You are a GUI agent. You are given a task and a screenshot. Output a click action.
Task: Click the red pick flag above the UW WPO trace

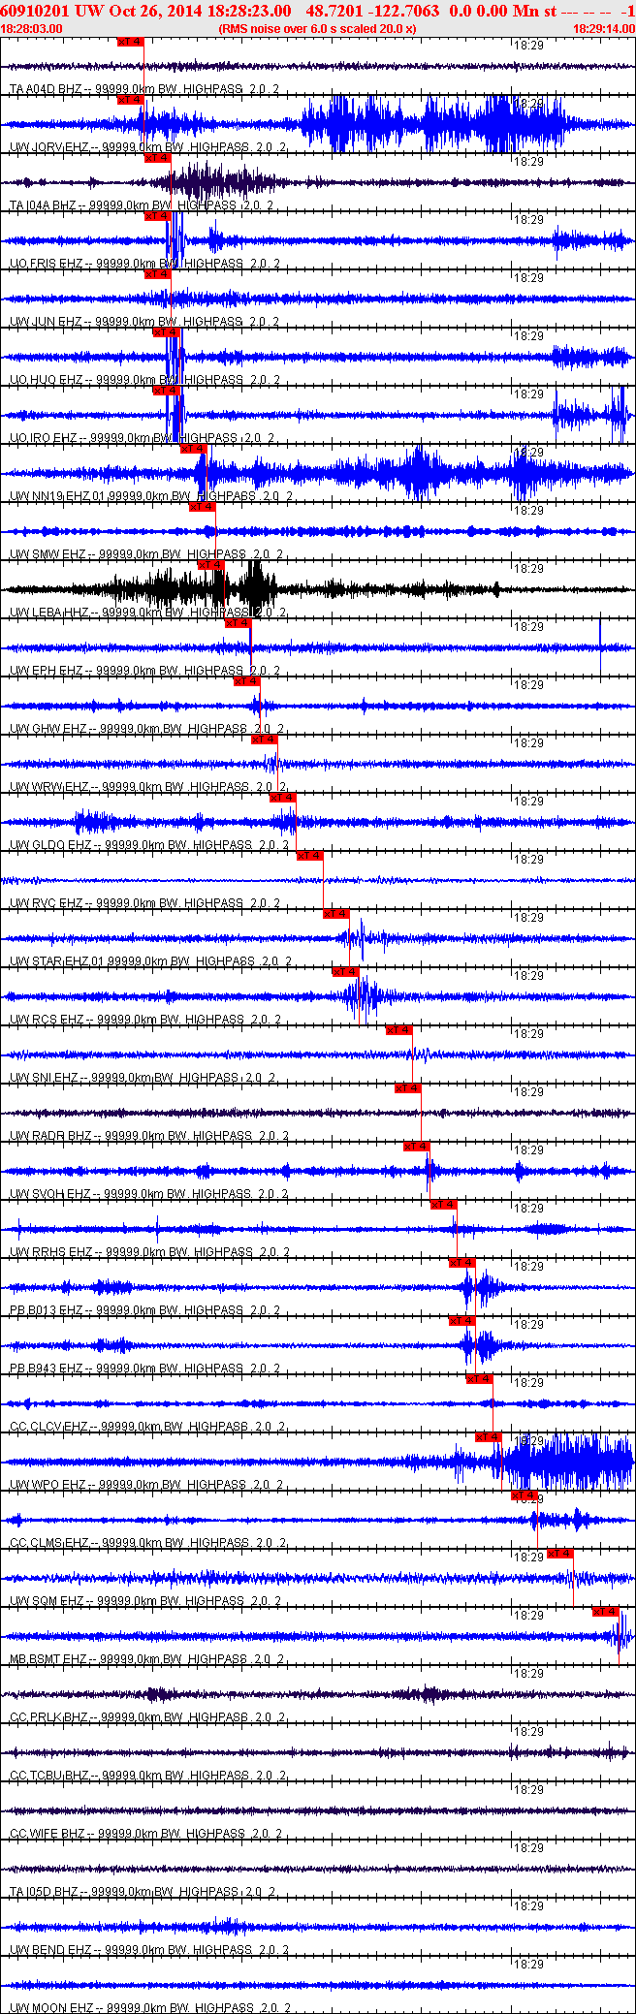489,1437
